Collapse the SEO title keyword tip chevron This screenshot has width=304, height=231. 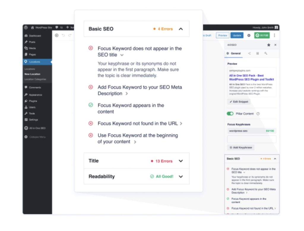click(122, 55)
